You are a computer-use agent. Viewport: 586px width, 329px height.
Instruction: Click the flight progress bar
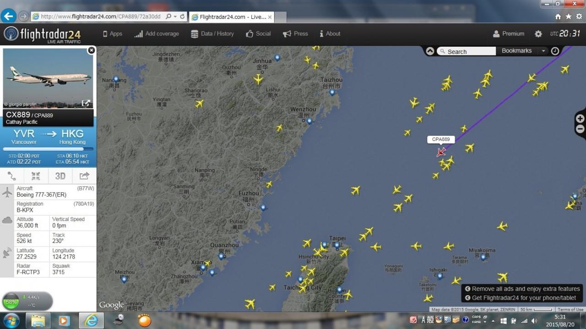tap(48, 149)
